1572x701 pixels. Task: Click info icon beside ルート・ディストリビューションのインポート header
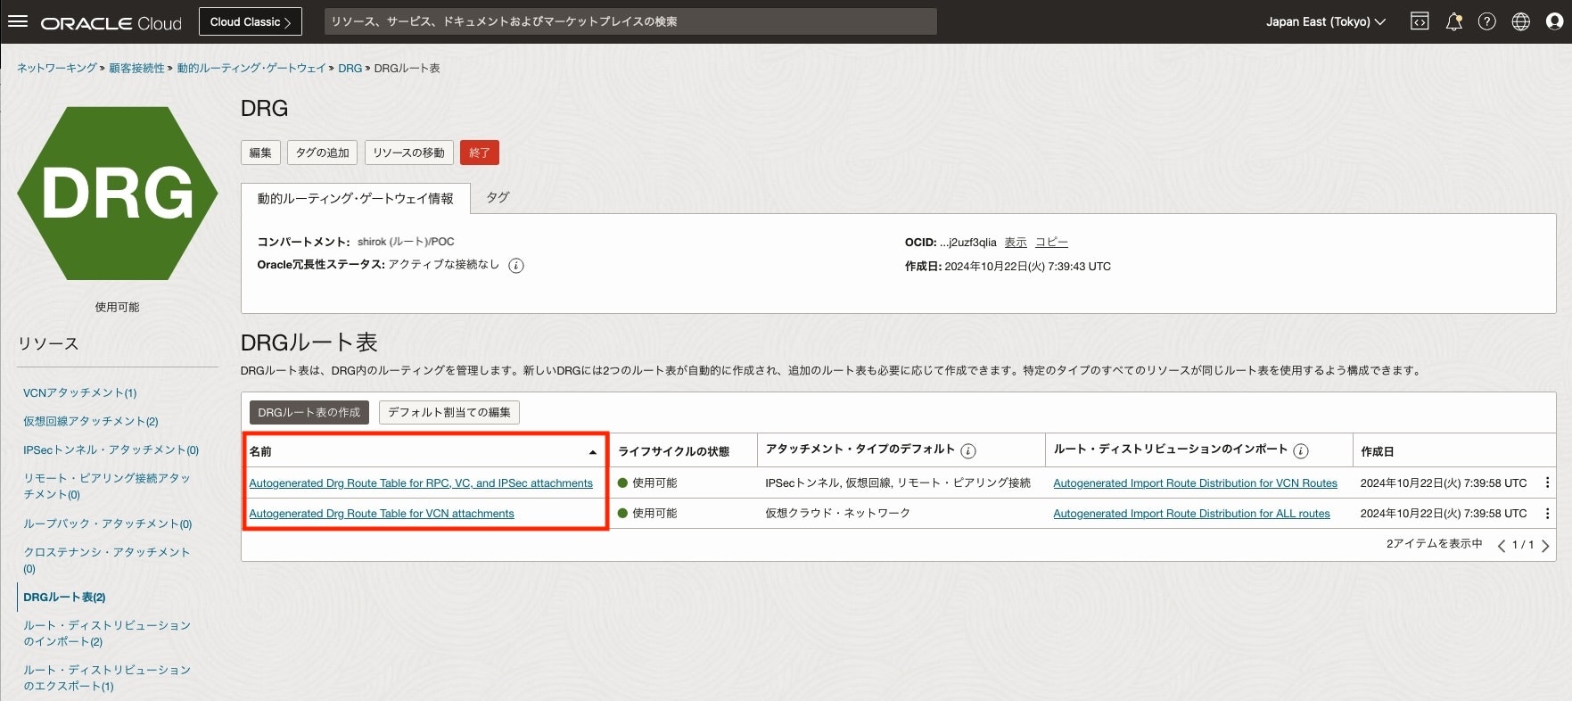click(x=1300, y=451)
